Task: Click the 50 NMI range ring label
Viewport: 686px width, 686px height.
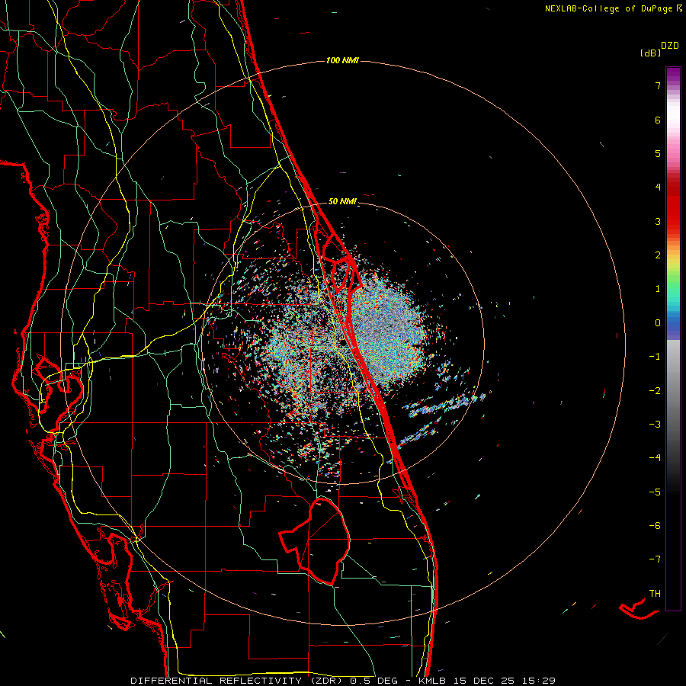Action: click(x=342, y=201)
